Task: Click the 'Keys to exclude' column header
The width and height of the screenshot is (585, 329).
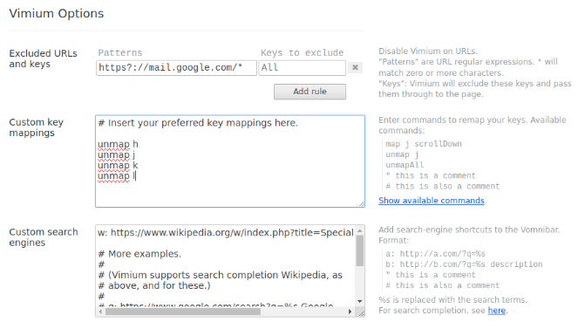Action: coord(303,52)
